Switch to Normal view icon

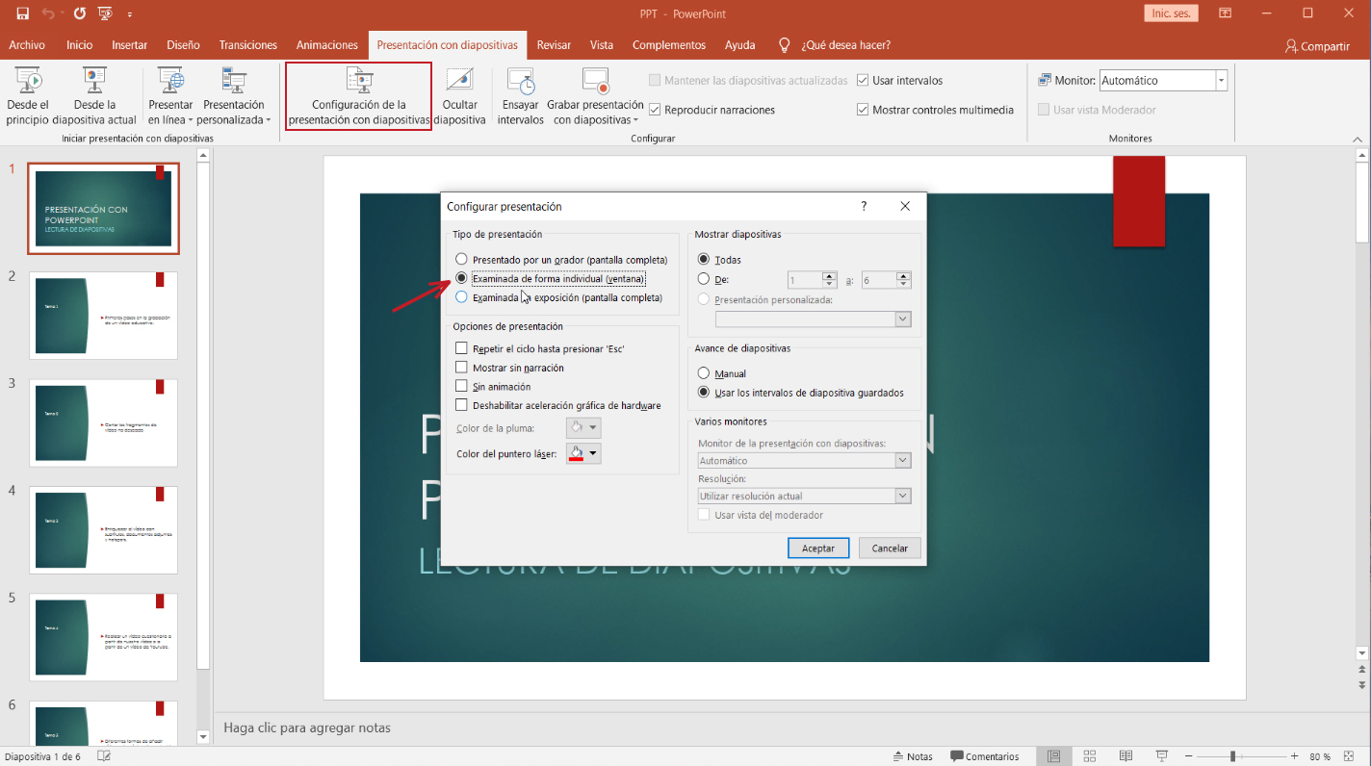(x=1054, y=756)
